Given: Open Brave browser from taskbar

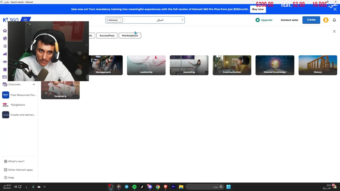Looking at the screenshot, I should point(165,187).
